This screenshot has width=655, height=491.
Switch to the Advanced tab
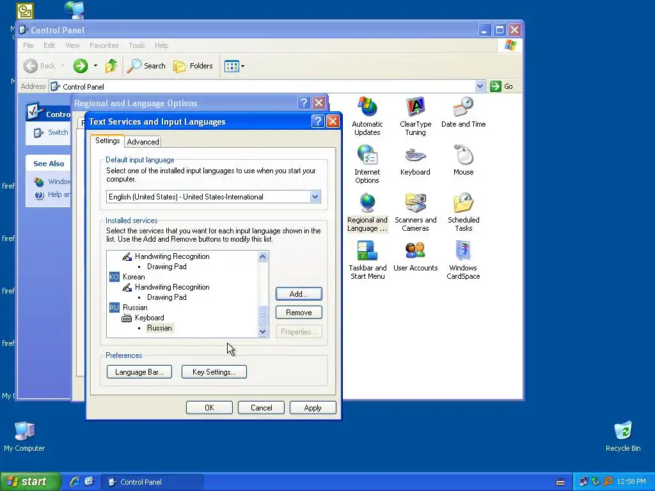tap(143, 142)
